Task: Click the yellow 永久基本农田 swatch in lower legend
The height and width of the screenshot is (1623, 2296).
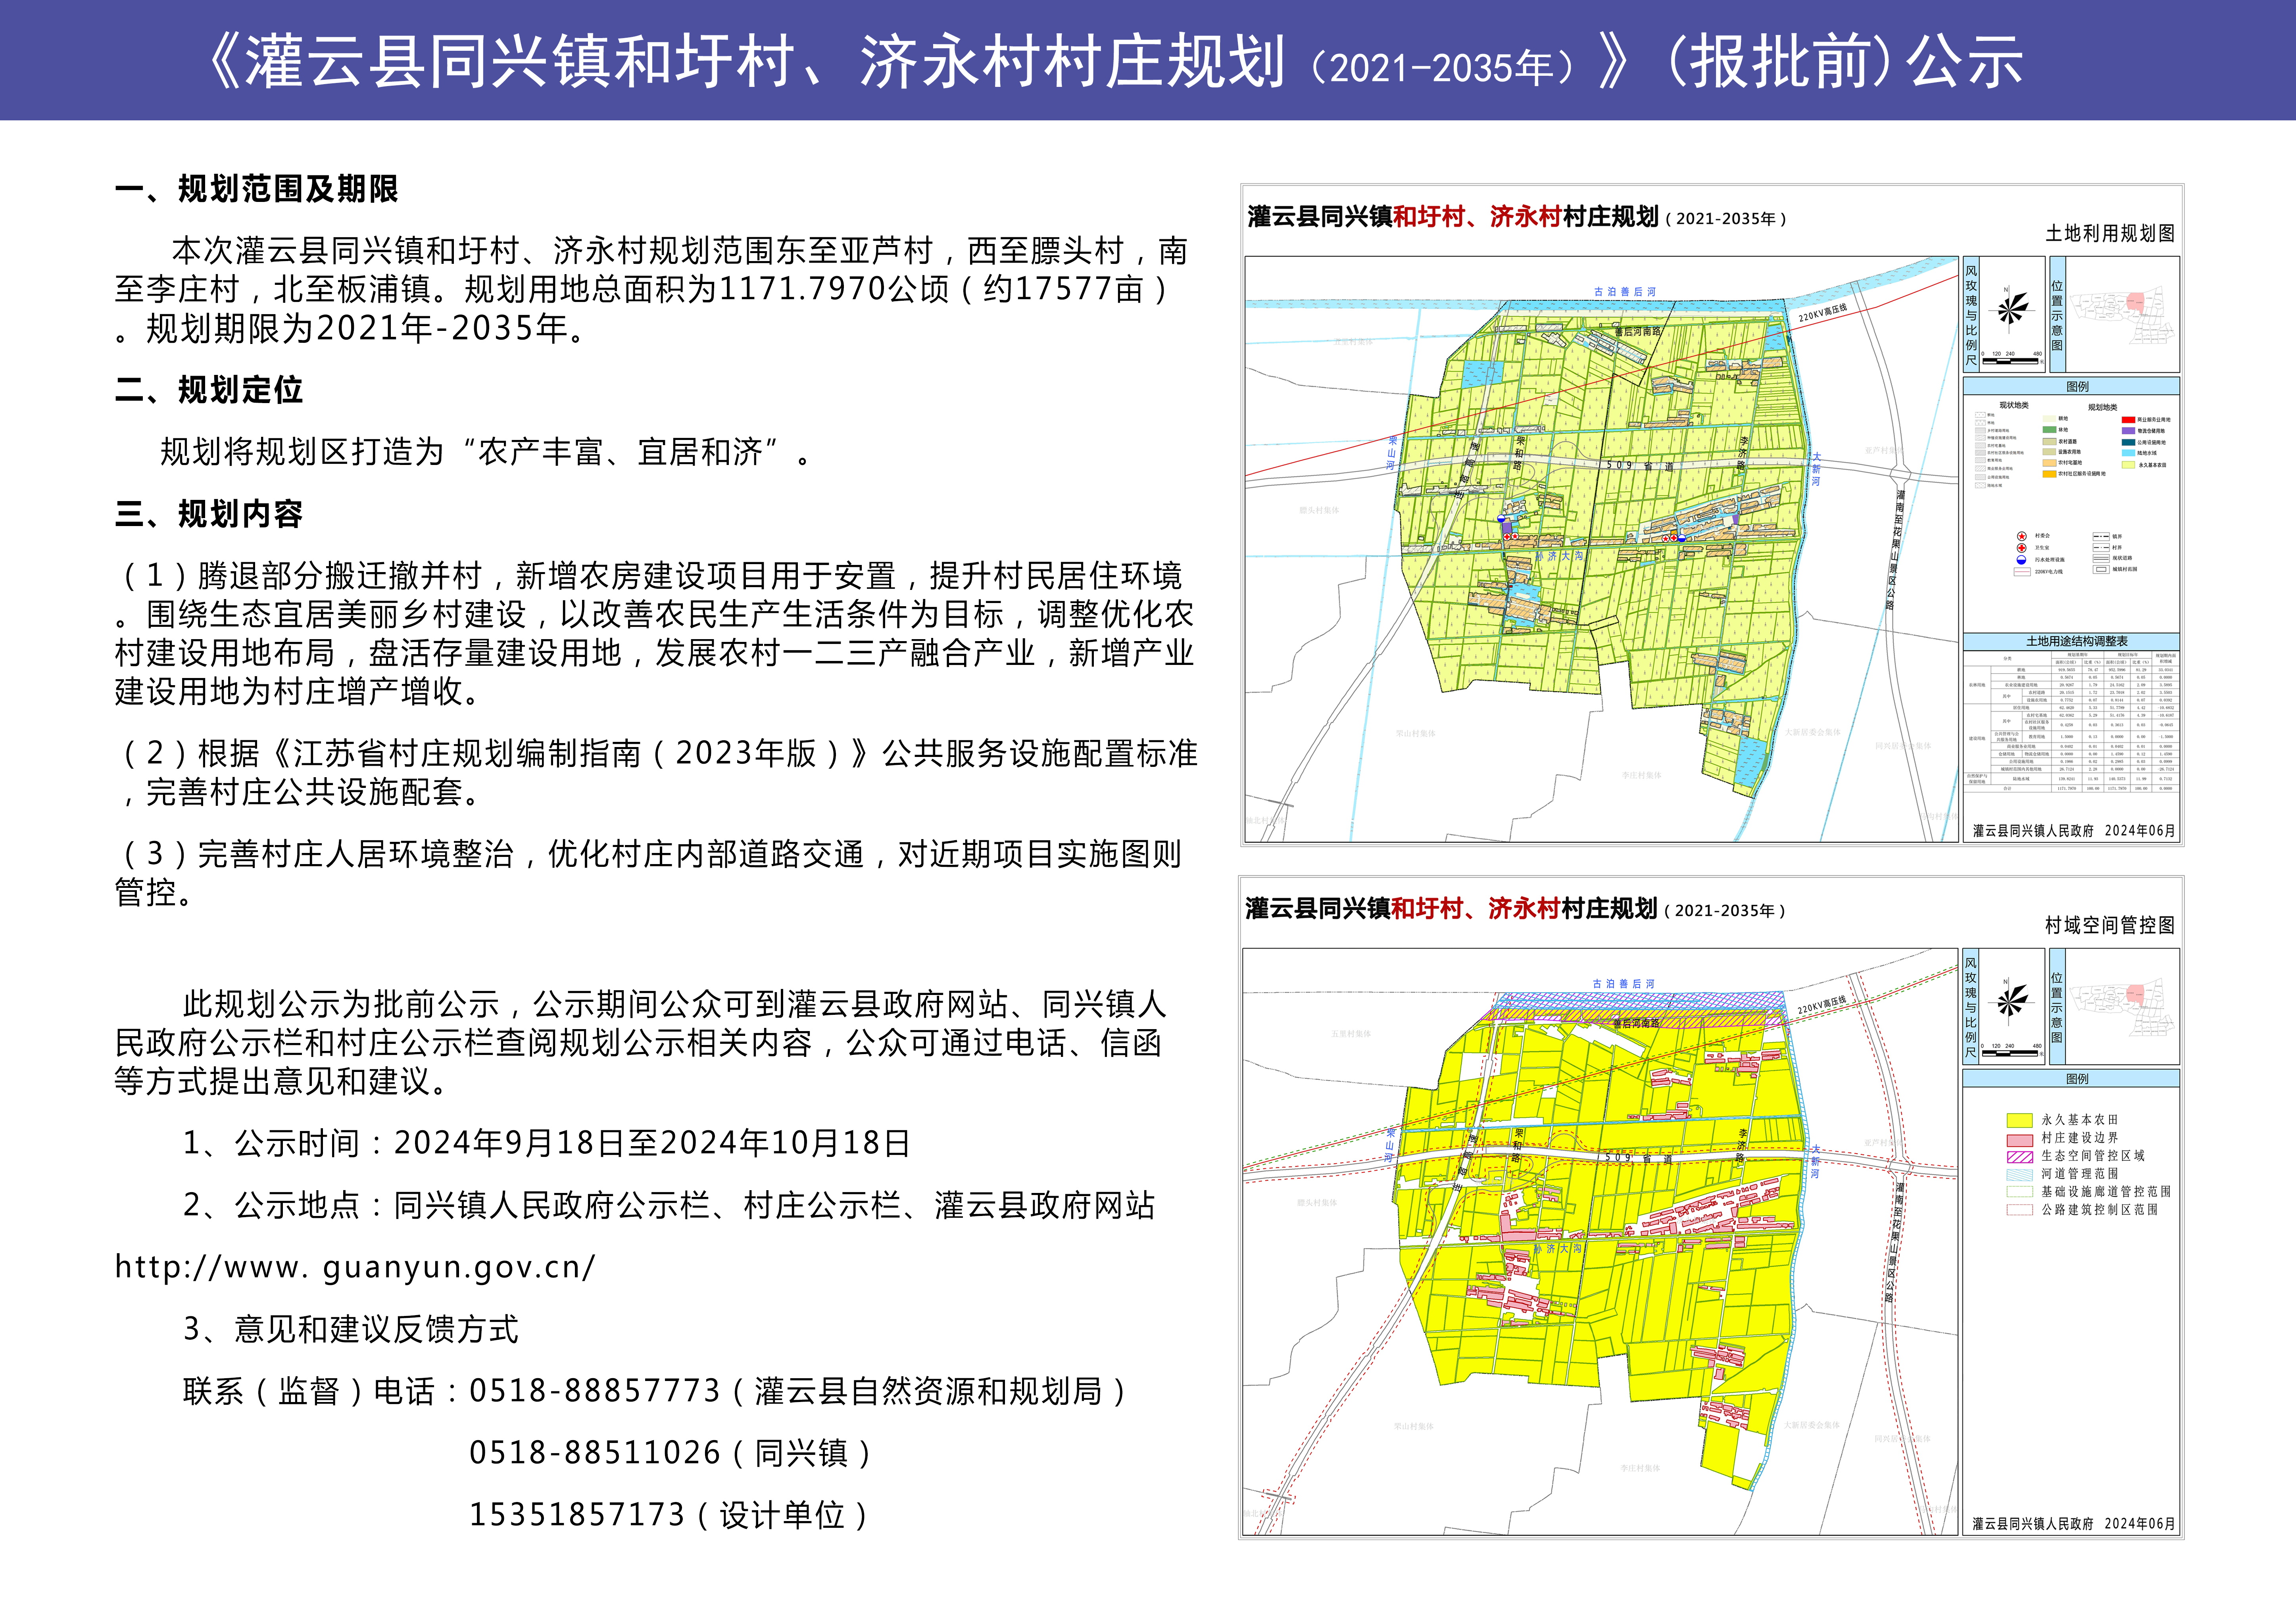Action: [2020, 1121]
